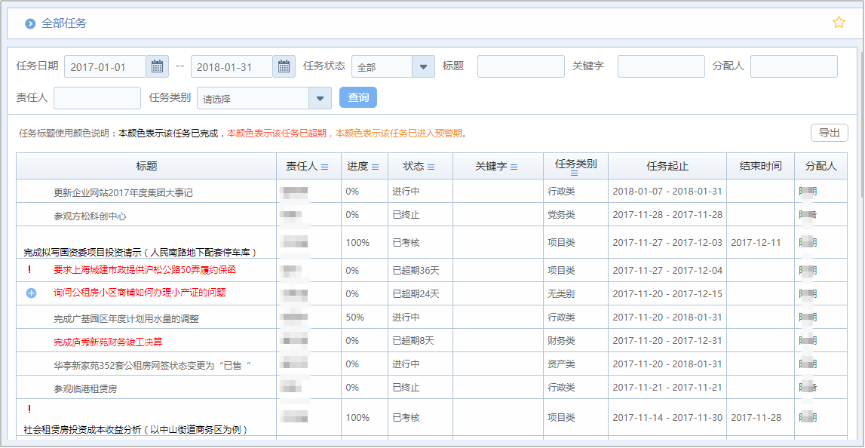
Task: Click the 责任人 input field
Action: (97, 98)
